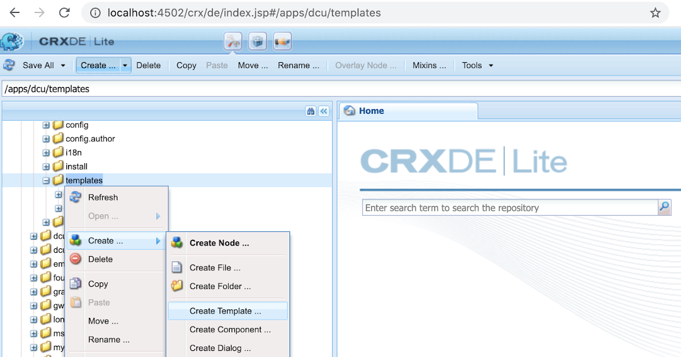The image size is (681, 357).
Task: Expand the config.author folder node
Action: point(46,138)
